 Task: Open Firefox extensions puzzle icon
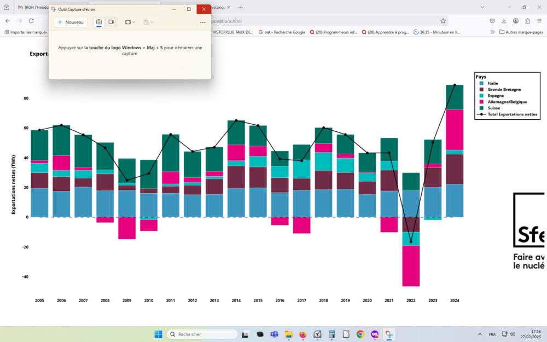tap(527, 21)
